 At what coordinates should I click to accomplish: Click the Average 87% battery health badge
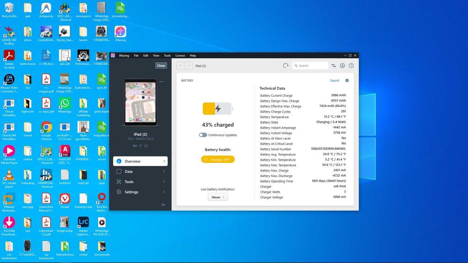[218, 159]
